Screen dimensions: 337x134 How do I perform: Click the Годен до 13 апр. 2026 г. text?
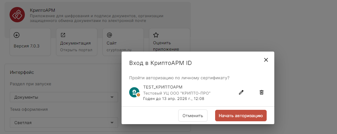[x=174, y=99]
